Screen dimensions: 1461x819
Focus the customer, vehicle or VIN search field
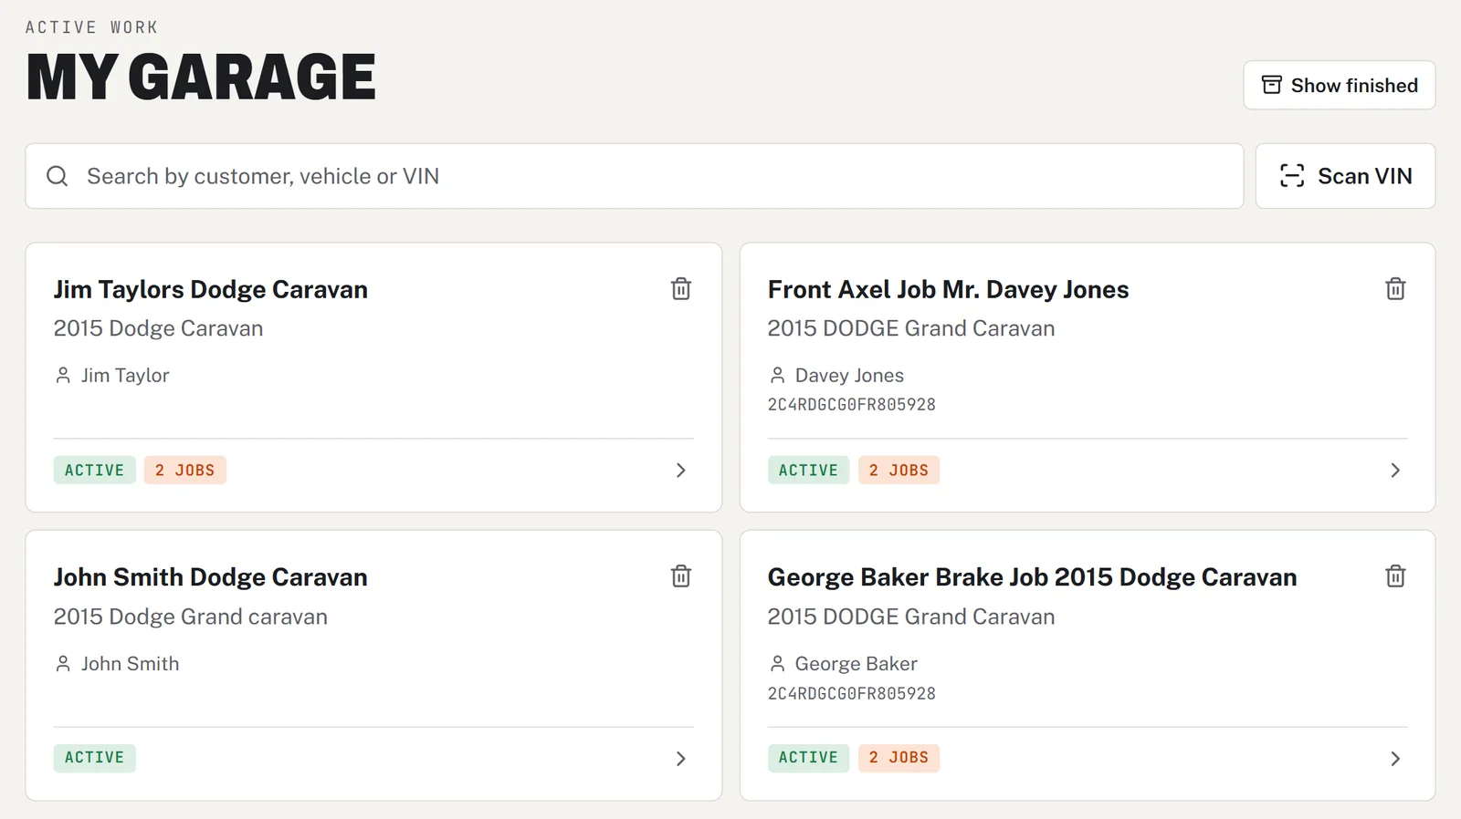click(635, 176)
